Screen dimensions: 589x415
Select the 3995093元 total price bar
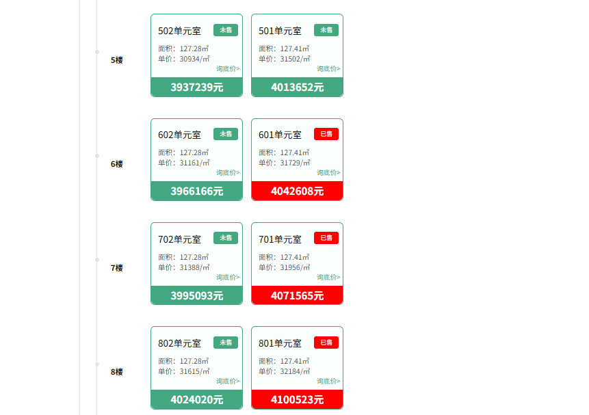click(196, 295)
